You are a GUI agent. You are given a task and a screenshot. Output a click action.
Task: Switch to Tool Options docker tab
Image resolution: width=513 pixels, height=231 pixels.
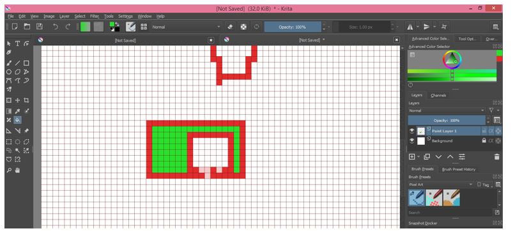pos(467,38)
